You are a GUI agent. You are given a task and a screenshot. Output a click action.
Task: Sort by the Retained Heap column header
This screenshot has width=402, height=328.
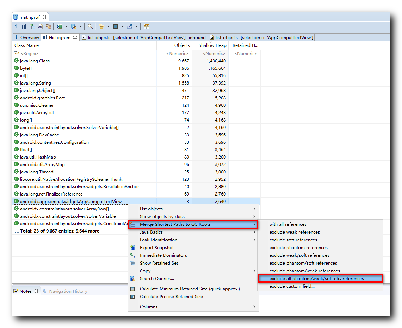pyautogui.click(x=245, y=45)
